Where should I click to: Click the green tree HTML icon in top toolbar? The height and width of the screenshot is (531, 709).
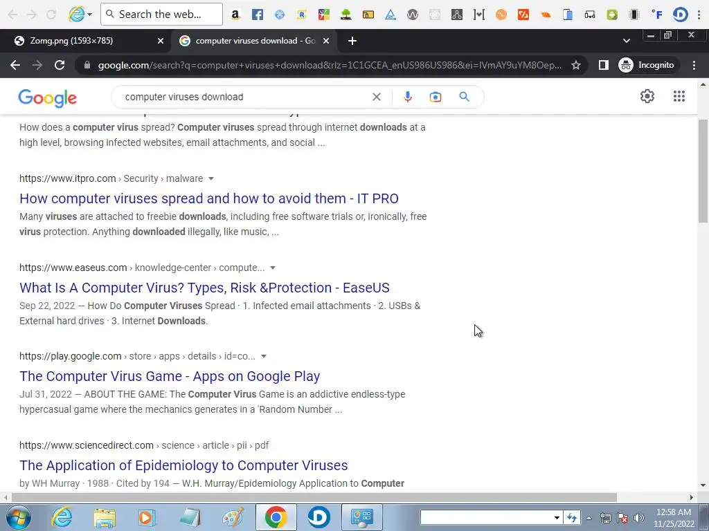(x=346, y=15)
